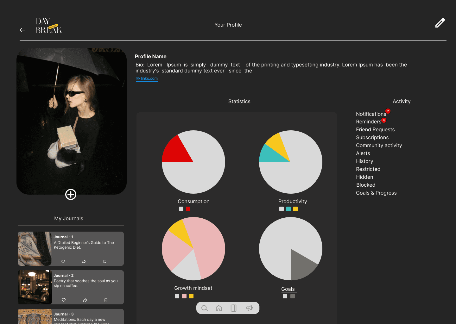This screenshot has width=456, height=324.
Task: Edit profile with the pencil icon
Action: pyautogui.click(x=440, y=23)
